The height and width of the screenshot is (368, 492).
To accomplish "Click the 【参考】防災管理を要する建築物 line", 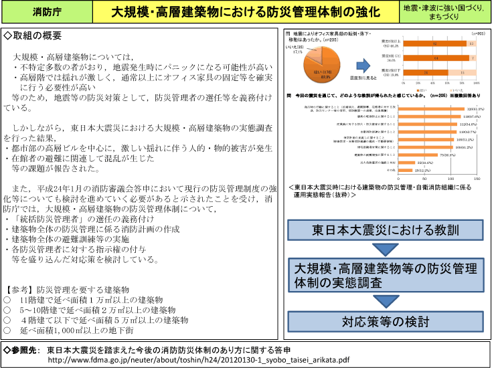I will [x=67, y=290].
